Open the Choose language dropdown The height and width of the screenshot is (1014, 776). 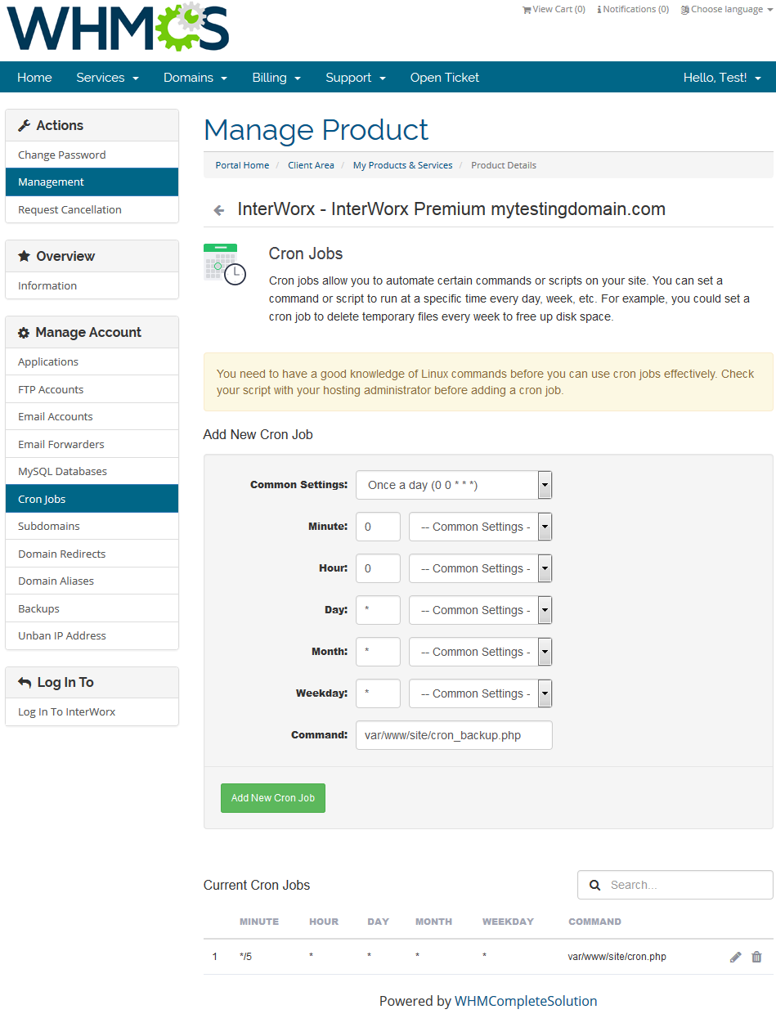coord(725,9)
